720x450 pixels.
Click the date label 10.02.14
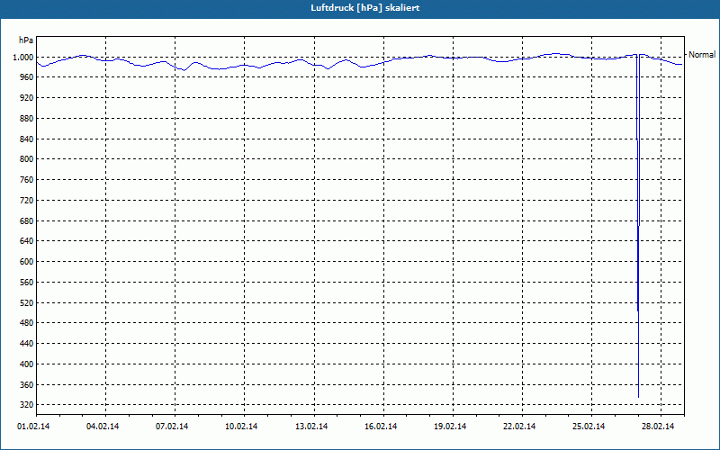pyautogui.click(x=241, y=427)
